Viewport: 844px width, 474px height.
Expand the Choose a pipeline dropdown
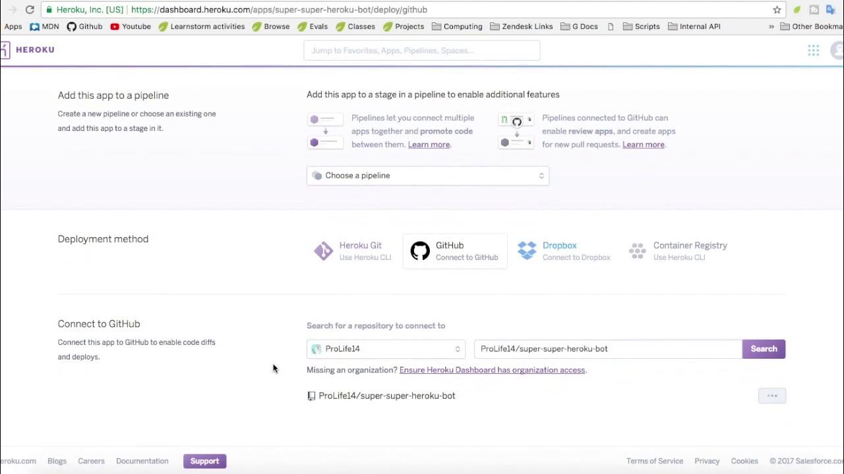point(428,176)
